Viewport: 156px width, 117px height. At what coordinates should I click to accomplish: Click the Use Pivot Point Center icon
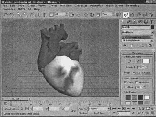(118, 15)
